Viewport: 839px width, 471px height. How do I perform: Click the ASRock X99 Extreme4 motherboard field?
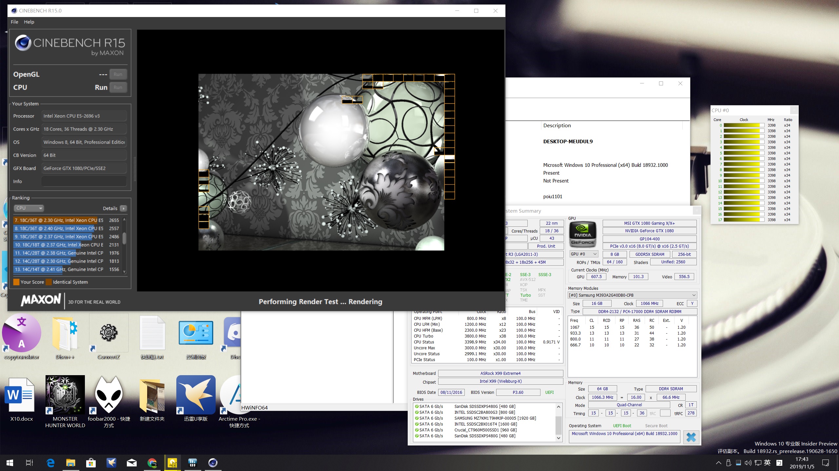[500, 373]
